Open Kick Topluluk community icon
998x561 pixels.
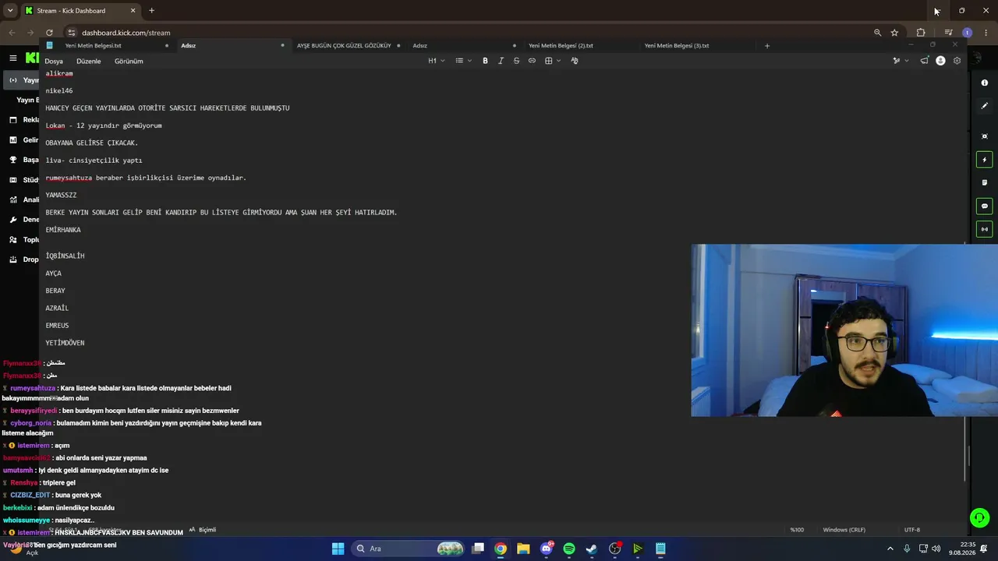[x=13, y=240]
